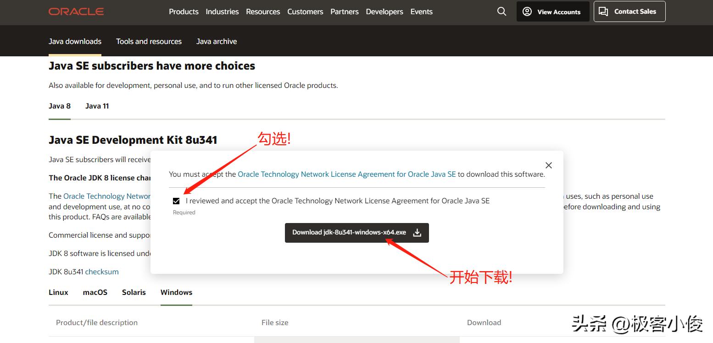
Task: Open the site search magnifier icon
Action: (x=501, y=11)
